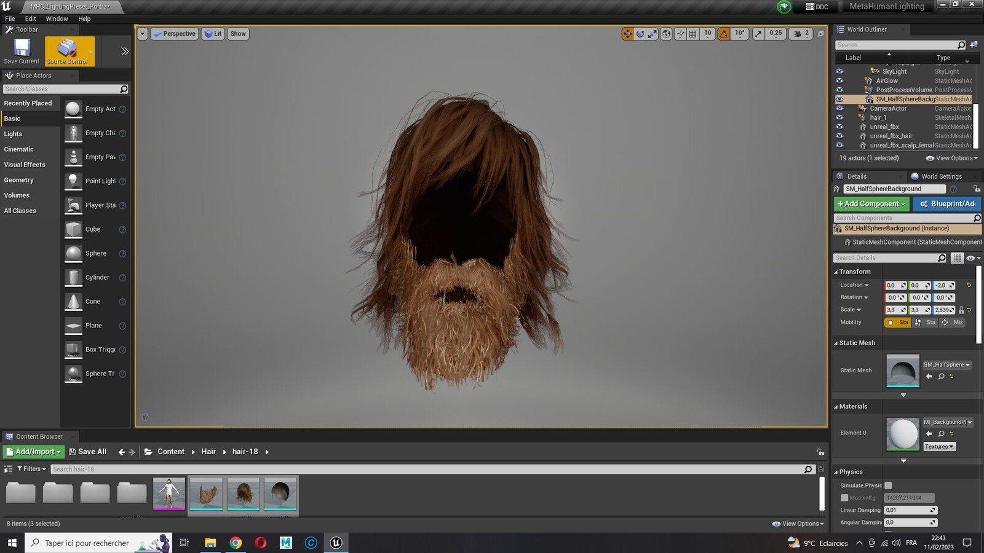Toggle visibility of the CameraActor
Viewport: 984px width, 553px height.
[x=839, y=108]
